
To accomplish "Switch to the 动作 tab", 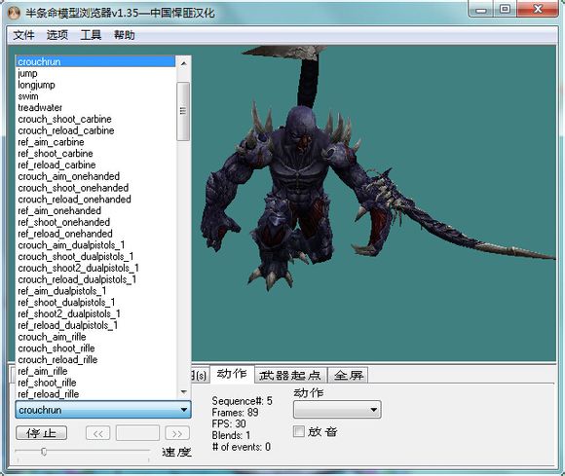I will [x=232, y=375].
